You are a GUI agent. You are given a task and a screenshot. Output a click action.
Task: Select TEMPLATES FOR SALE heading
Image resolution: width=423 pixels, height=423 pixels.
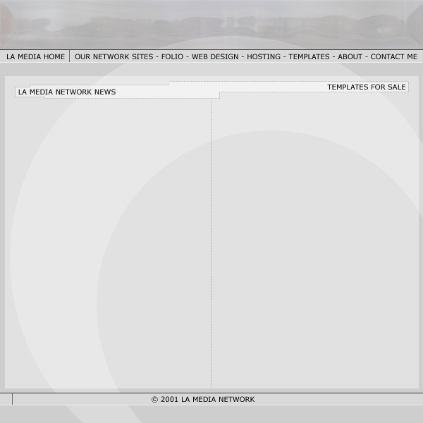tap(367, 87)
